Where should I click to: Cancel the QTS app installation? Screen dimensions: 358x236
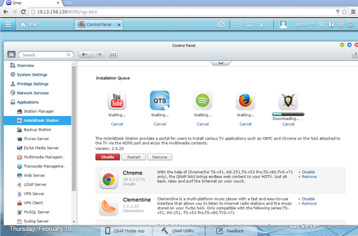tap(160, 124)
